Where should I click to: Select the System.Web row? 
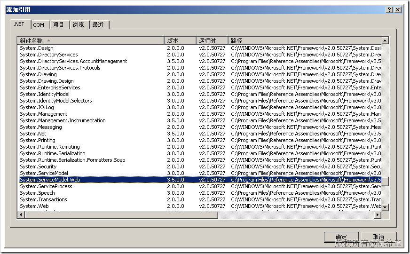(200, 206)
